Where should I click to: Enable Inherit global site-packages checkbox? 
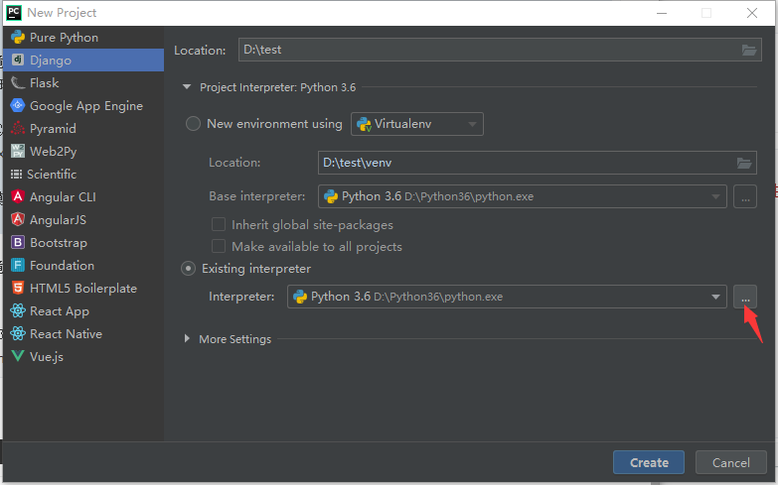click(x=219, y=225)
